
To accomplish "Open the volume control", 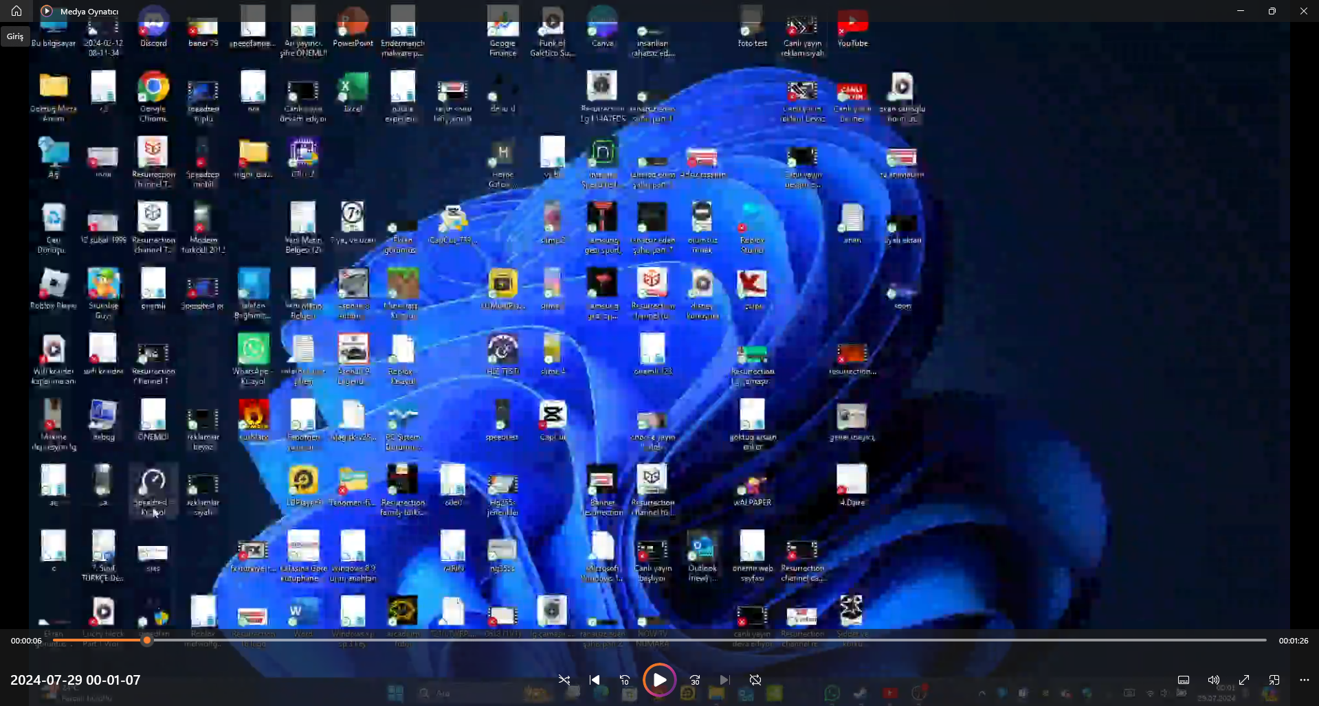I will click(1214, 680).
